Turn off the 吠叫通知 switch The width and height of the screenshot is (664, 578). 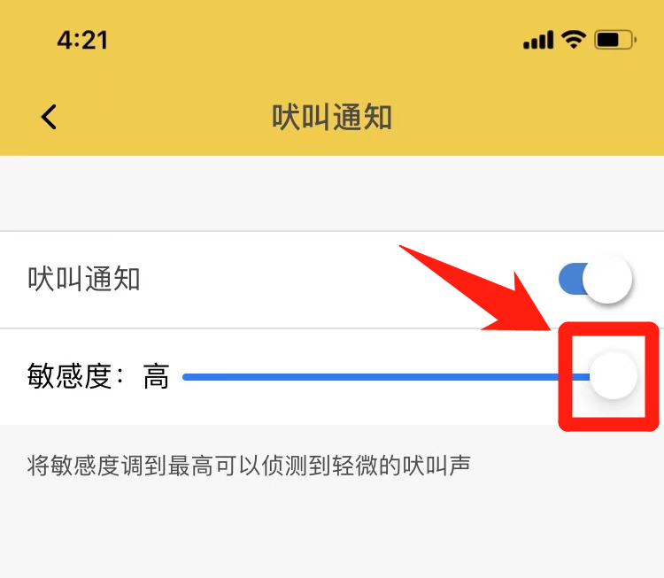595,279
